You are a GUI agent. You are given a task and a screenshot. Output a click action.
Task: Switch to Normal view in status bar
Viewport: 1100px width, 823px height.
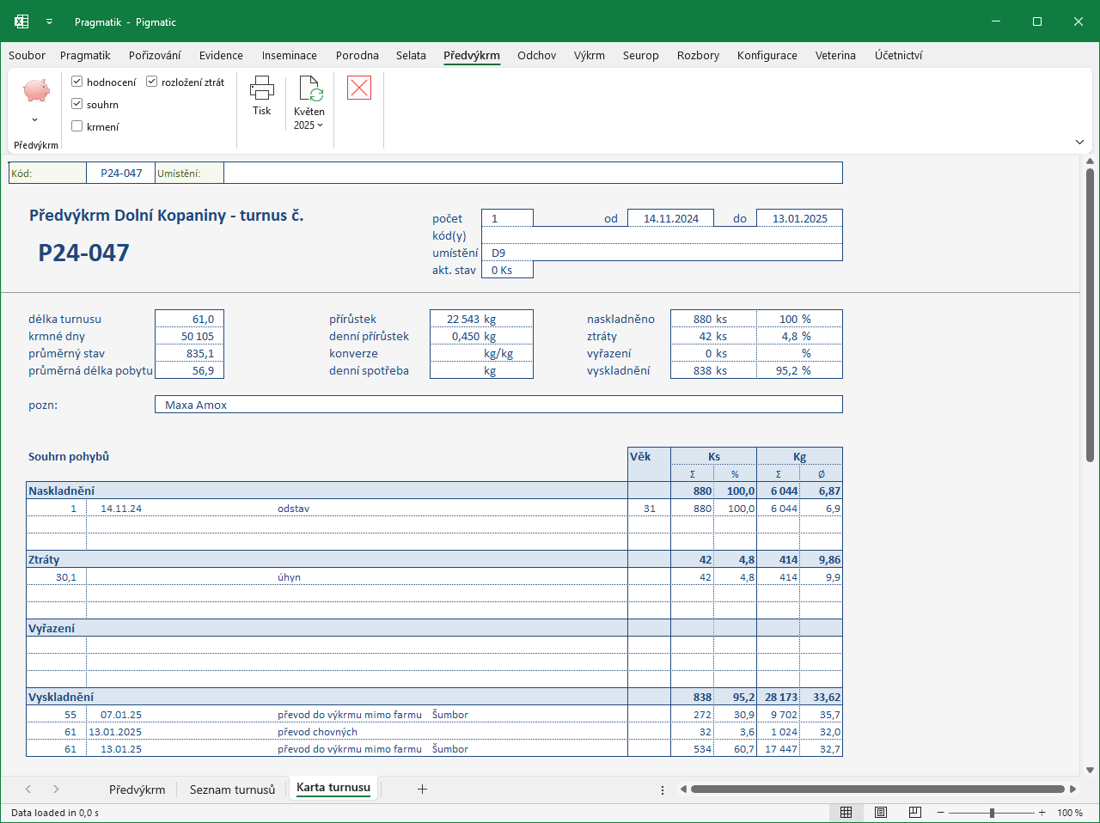846,813
